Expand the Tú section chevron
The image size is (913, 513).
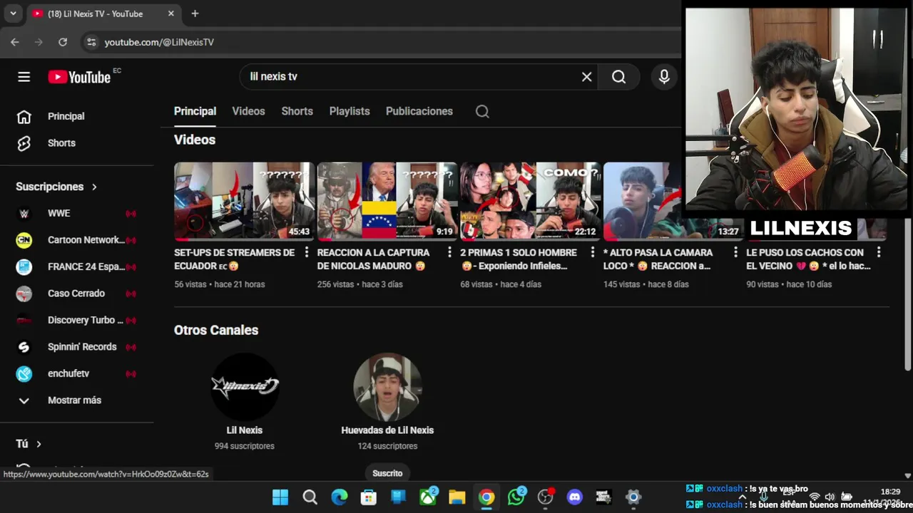coord(39,444)
